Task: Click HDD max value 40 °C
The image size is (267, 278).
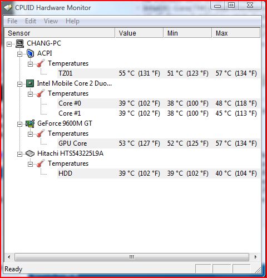Action: (x=236, y=173)
